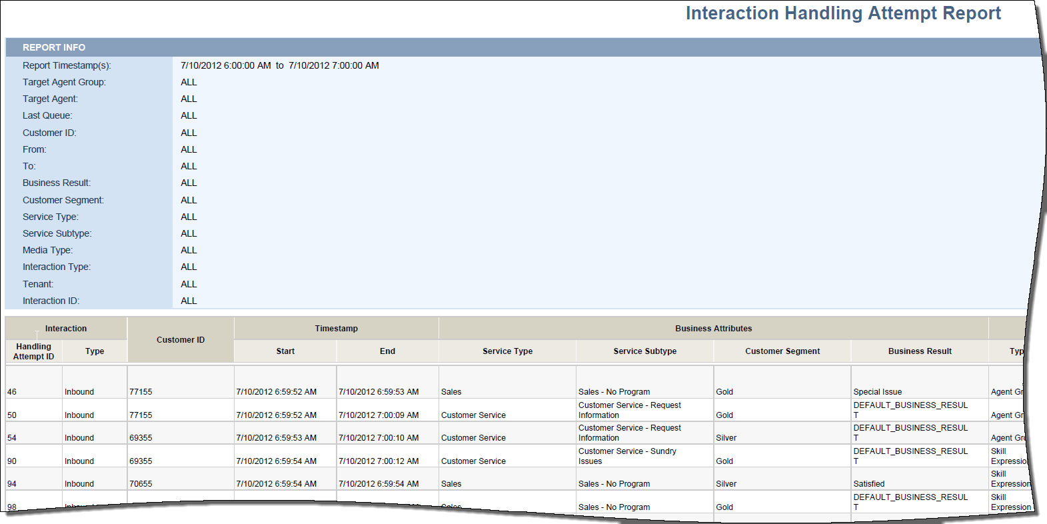1047x524 pixels.
Task: Click the Business Attributes group header
Action: click(x=713, y=329)
